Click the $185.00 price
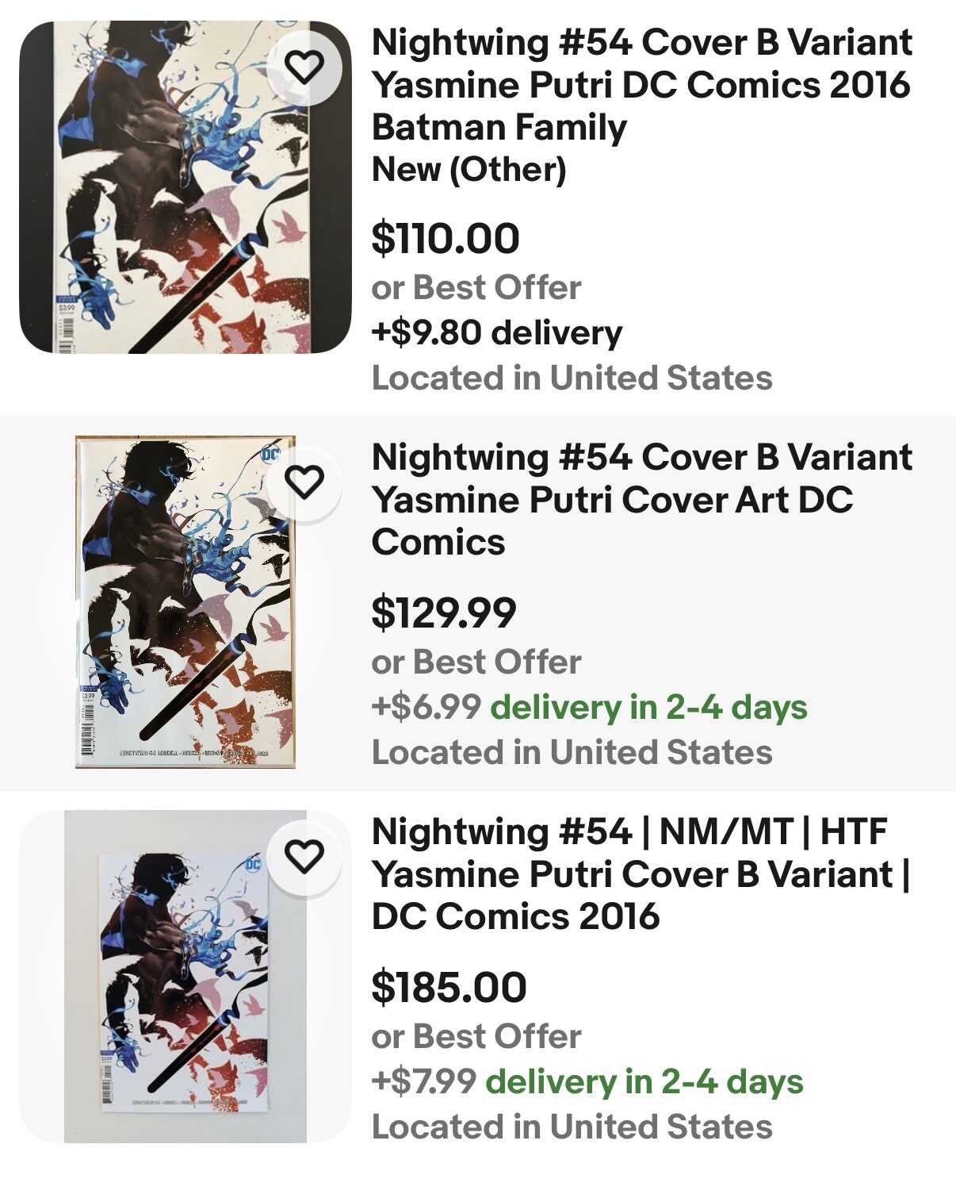The image size is (956, 1198). (x=449, y=987)
